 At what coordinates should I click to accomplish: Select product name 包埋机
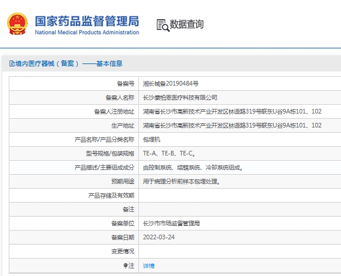click(x=152, y=139)
